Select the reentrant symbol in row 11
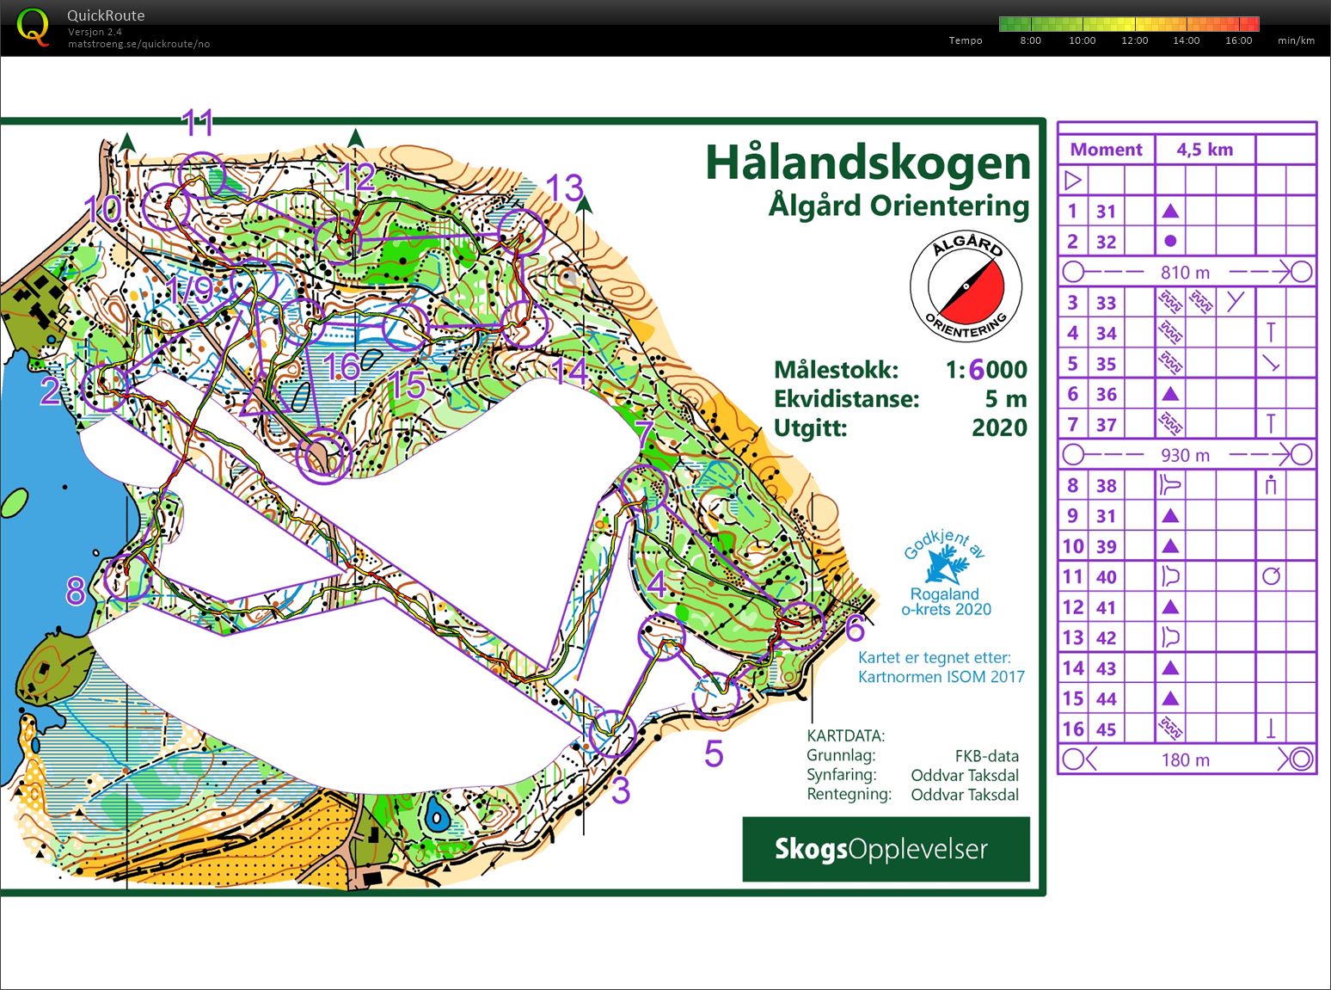The height and width of the screenshot is (990, 1331). click(1170, 575)
